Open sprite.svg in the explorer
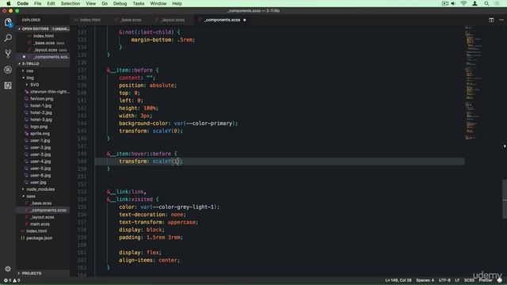507x285 pixels. pos(40,134)
